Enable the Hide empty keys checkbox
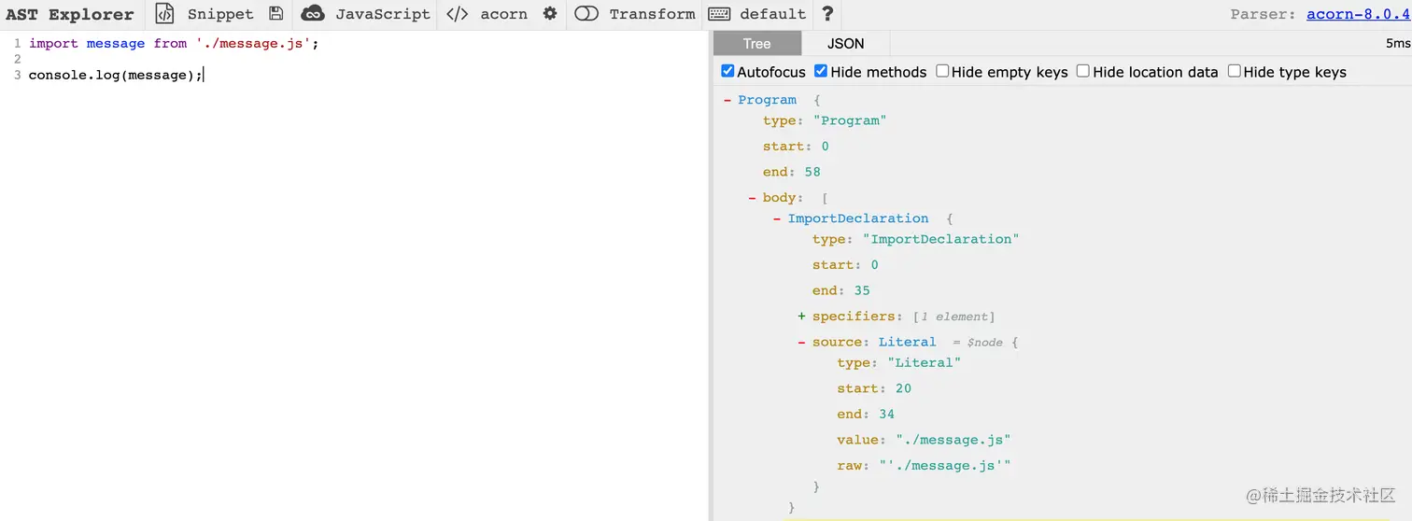The image size is (1412, 521). pyautogui.click(x=942, y=71)
